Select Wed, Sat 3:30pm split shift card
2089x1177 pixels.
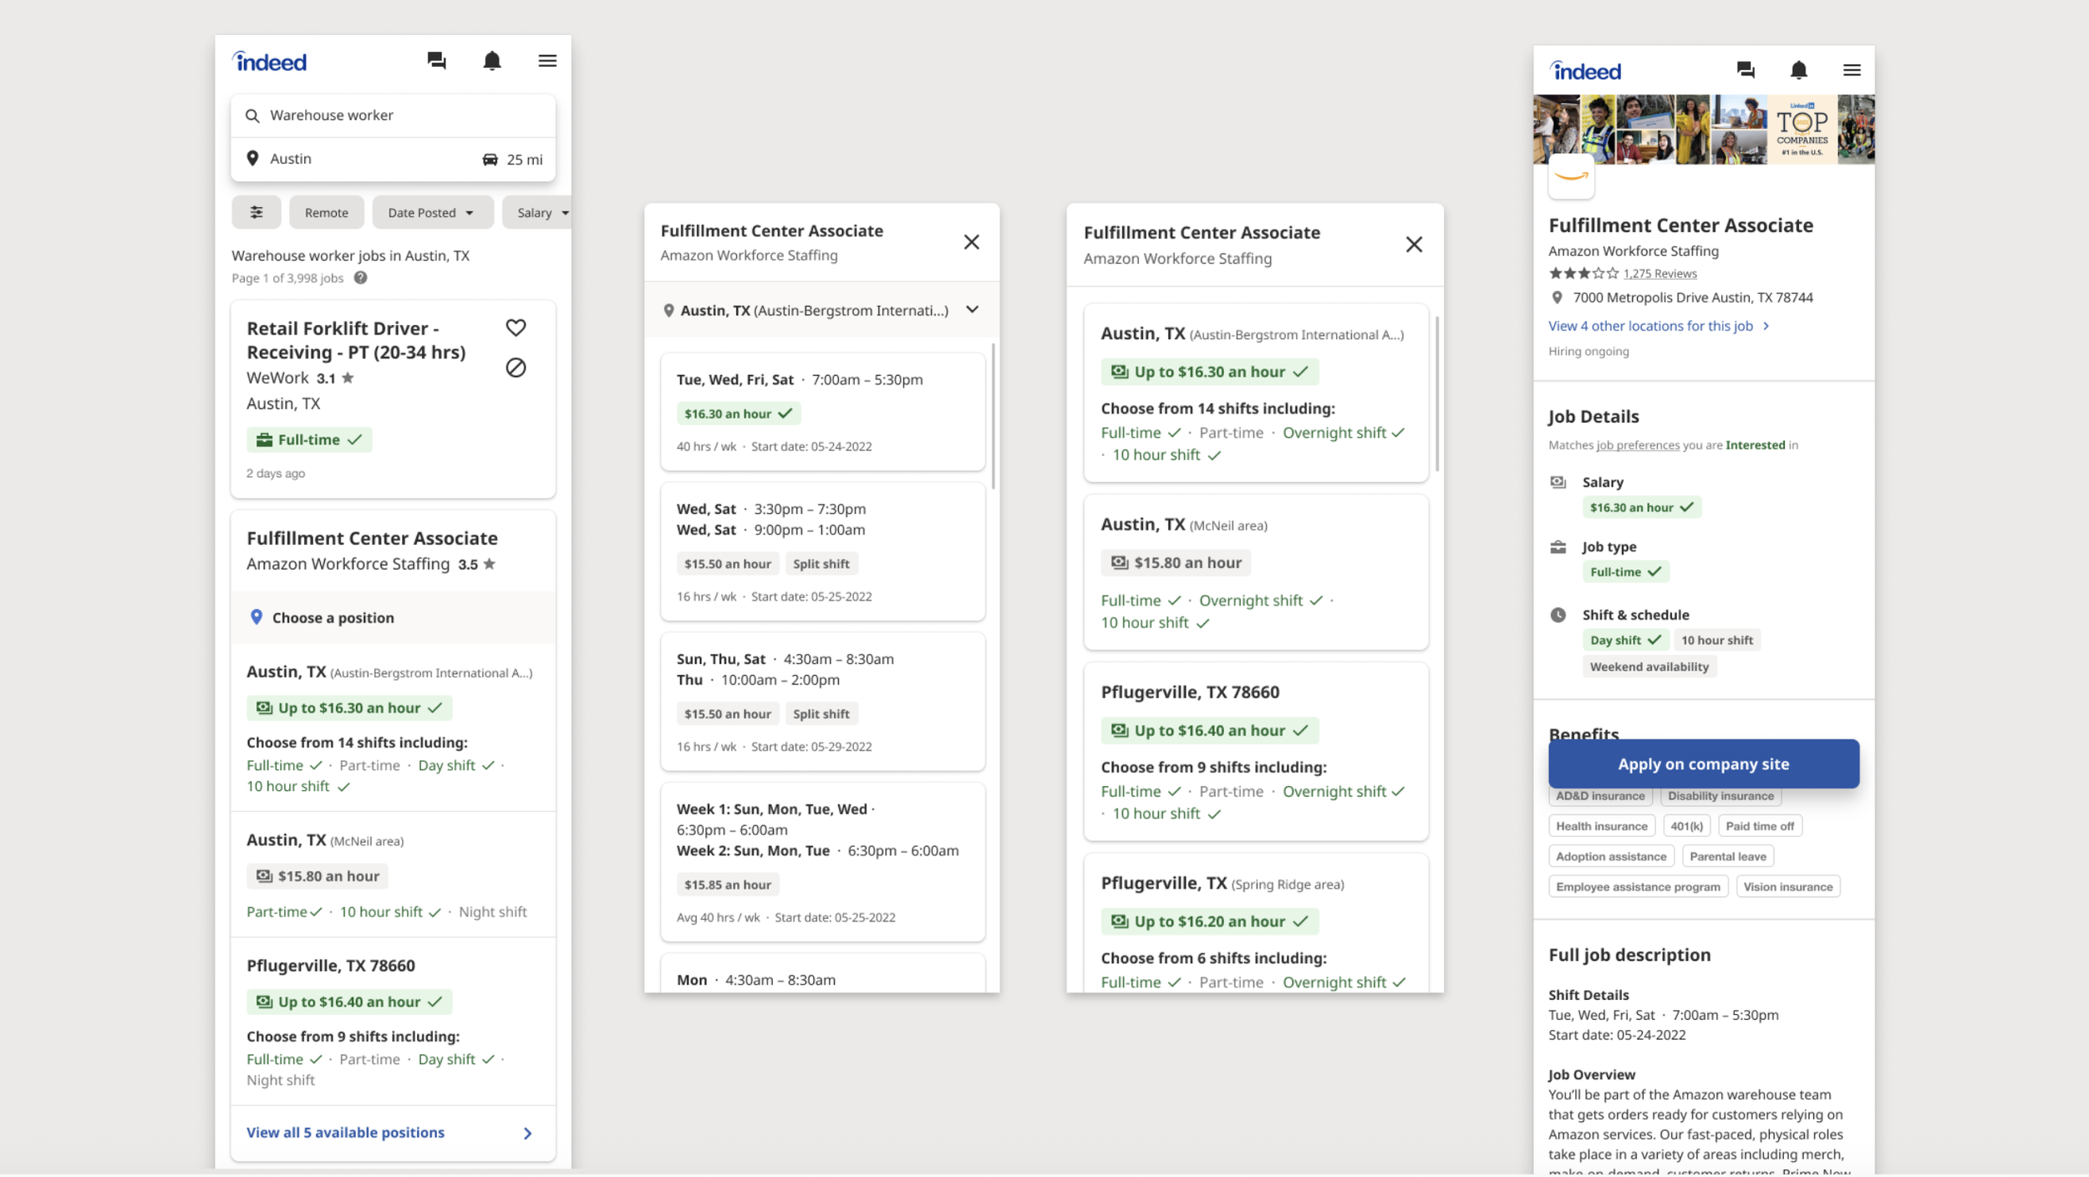point(822,551)
